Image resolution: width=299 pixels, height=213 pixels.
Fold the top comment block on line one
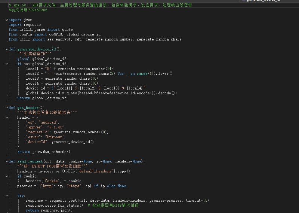click(x=7, y=5)
